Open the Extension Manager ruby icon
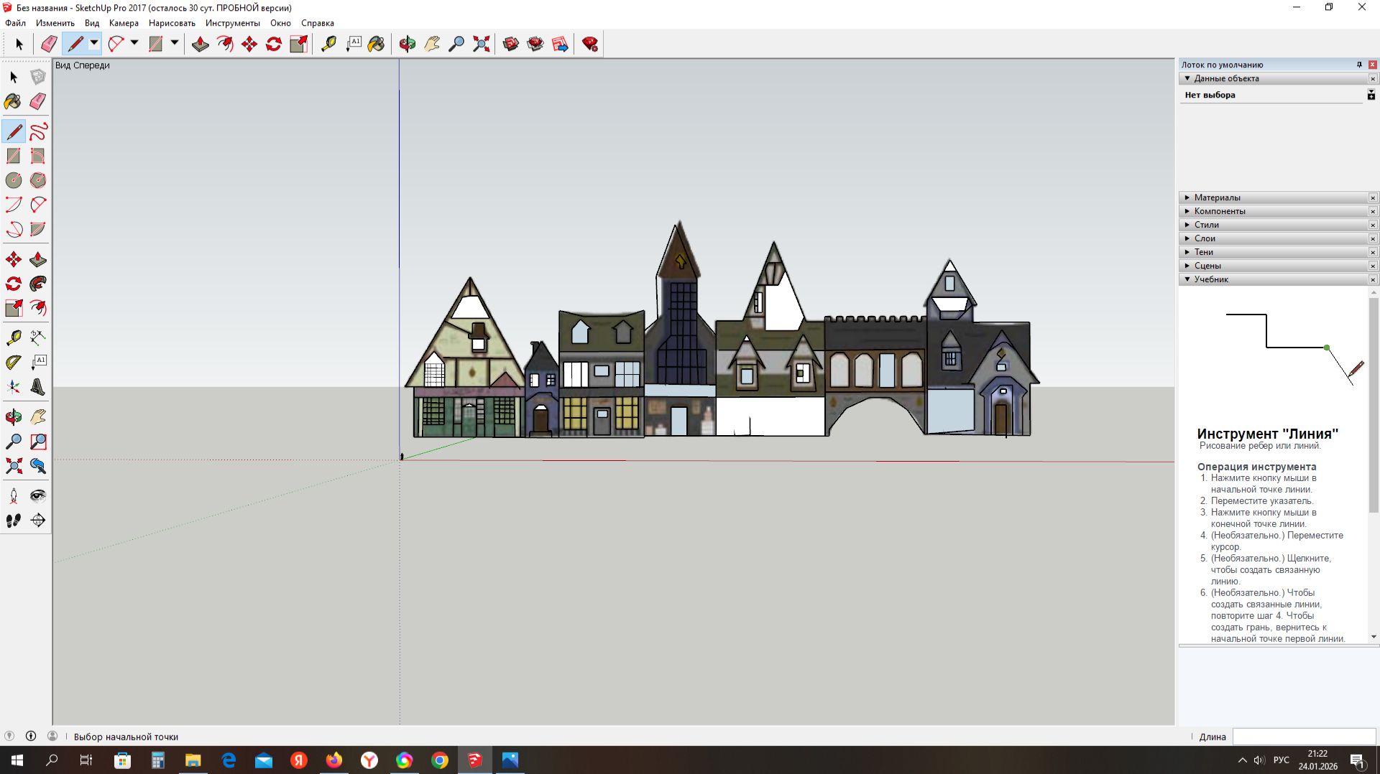1380x774 pixels. (x=590, y=45)
